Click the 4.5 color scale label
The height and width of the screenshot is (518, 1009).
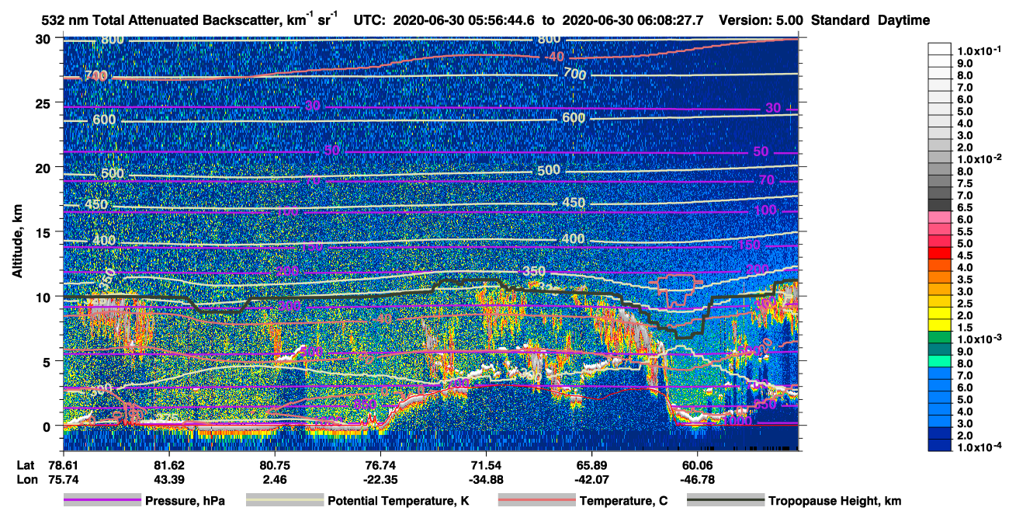pos(963,256)
